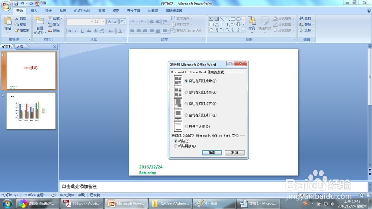This screenshot has height=209, width=372.
Task: Expand the Replace (替换) dropdown arrow
Action: 313,25
